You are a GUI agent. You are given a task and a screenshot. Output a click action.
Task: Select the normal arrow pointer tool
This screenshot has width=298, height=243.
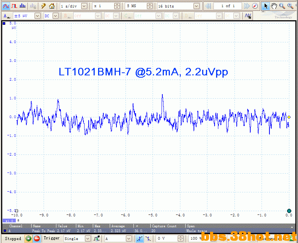pos(266,6)
